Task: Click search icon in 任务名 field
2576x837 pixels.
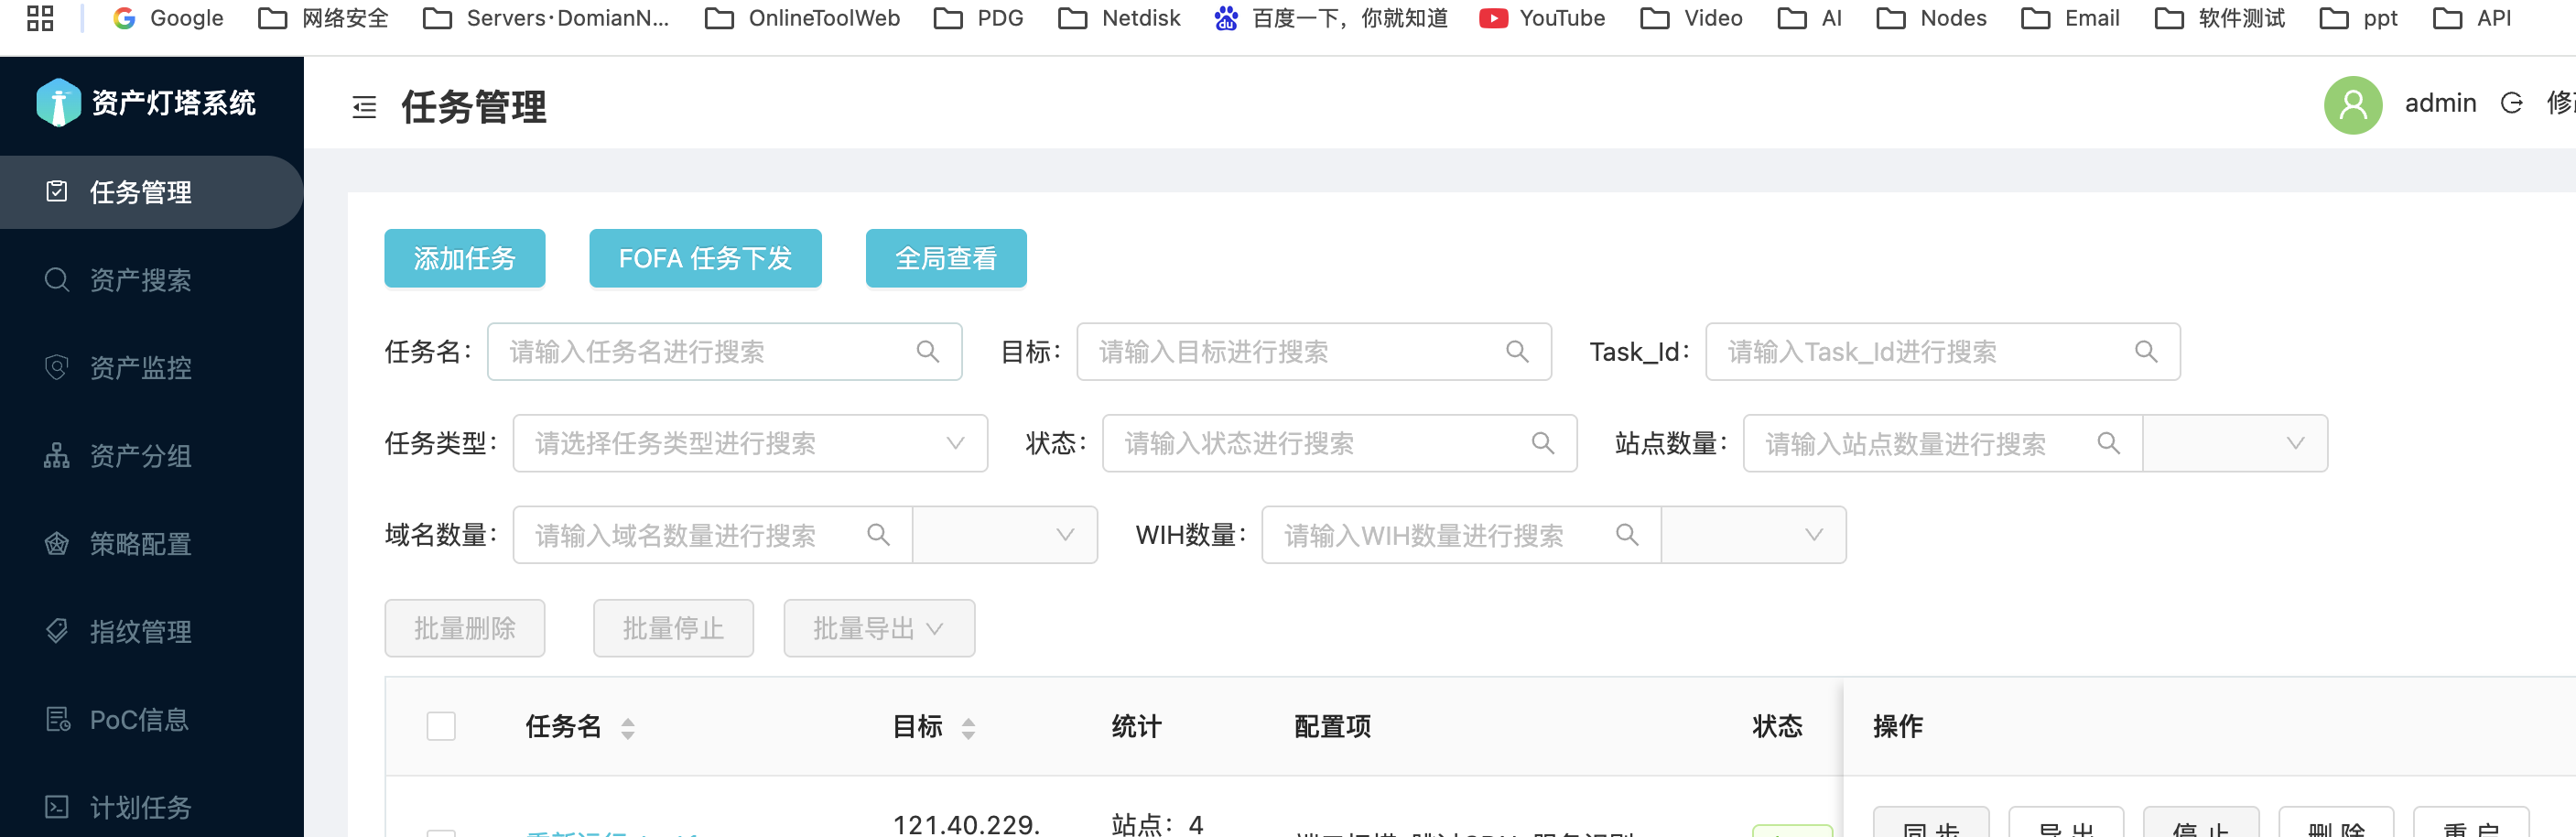Action: [x=927, y=352]
